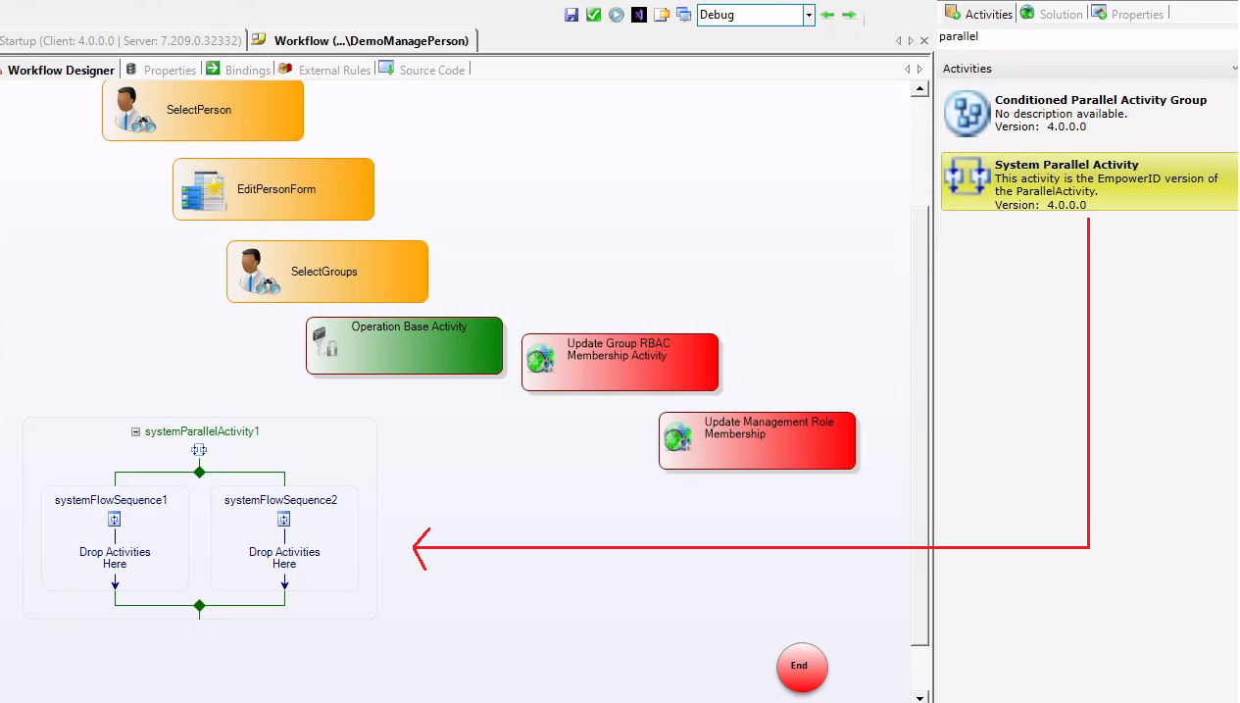Image resolution: width=1240 pixels, height=703 pixels.
Task: Click designer view tabs scroll-left arrow
Action: [x=907, y=70]
